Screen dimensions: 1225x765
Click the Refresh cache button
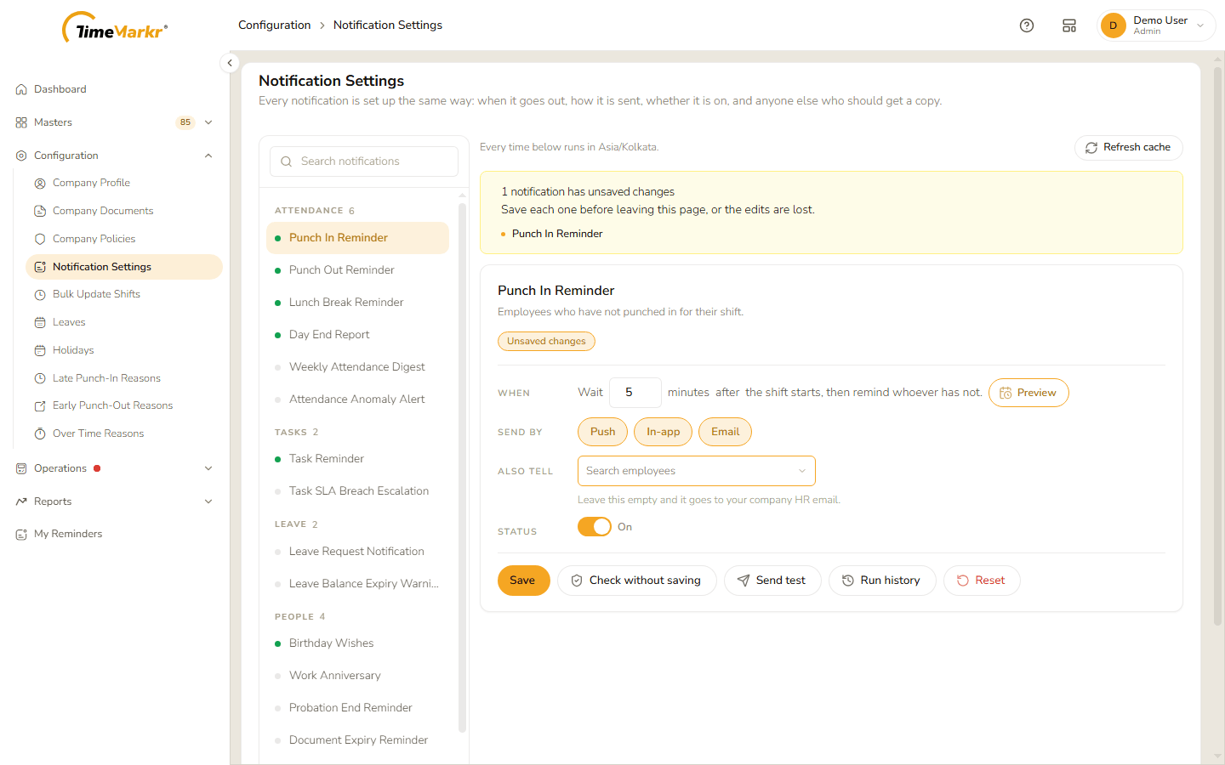point(1128,148)
